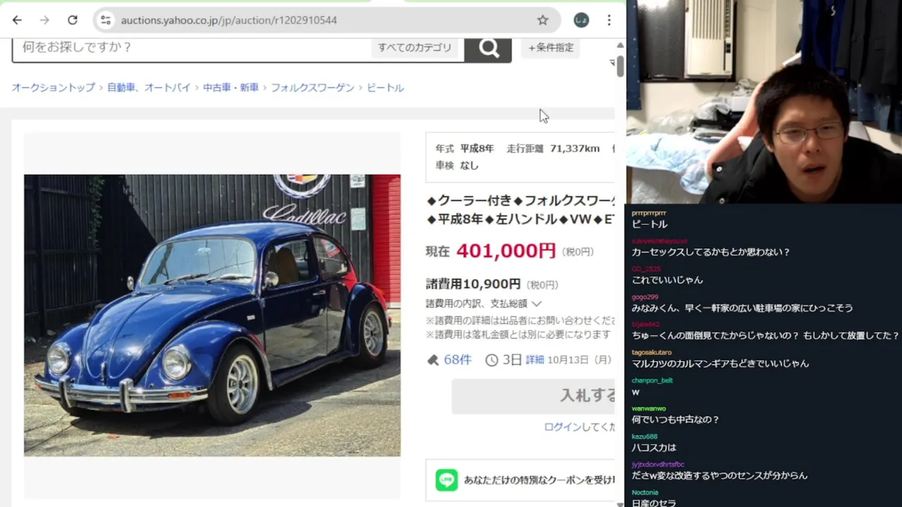
Task: Open the フォルクスワーゲン breadcrumb link
Action: click(x=312, y=87)
